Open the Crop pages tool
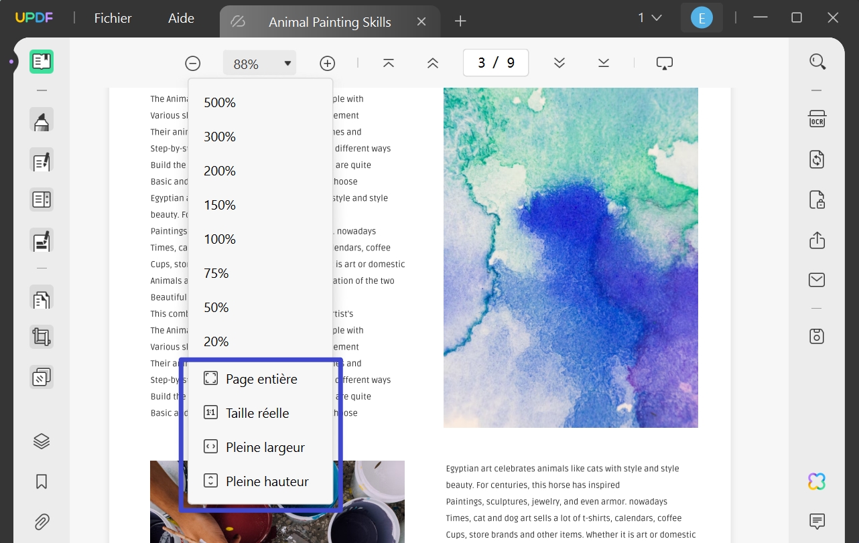Screen dimensions: 859x543 [42, 336]
